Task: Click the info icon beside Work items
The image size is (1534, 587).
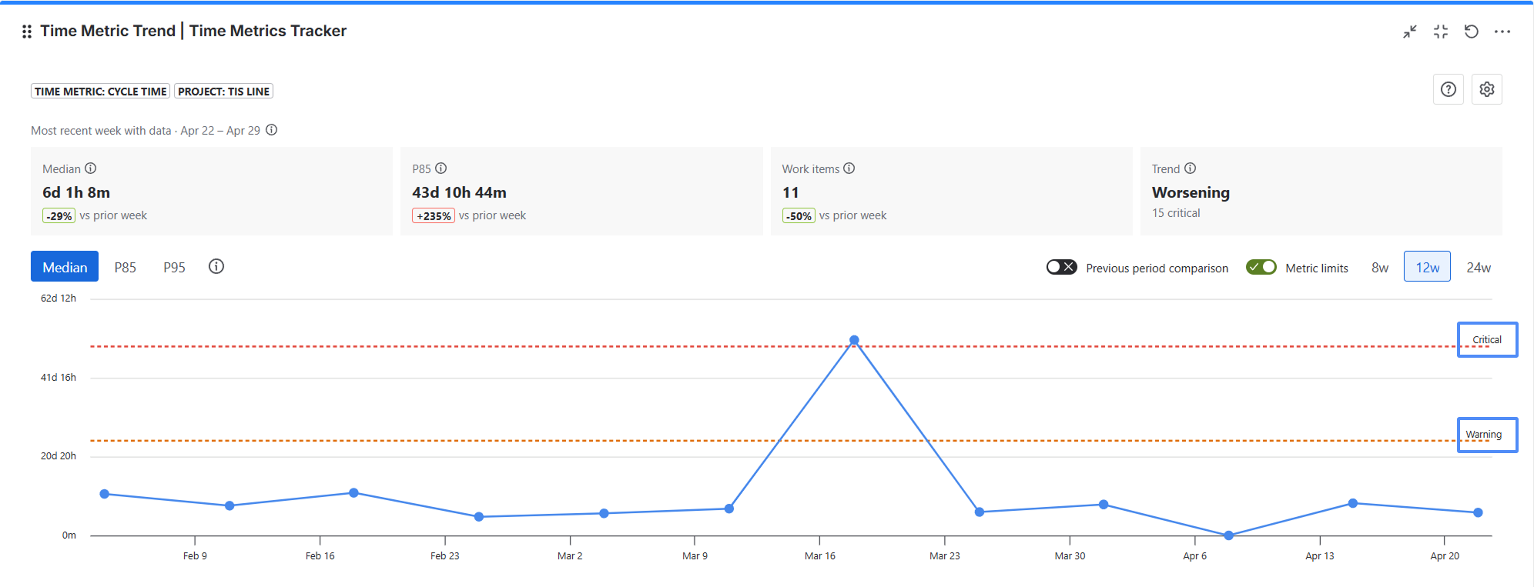Action: click(x=849, y=168)
